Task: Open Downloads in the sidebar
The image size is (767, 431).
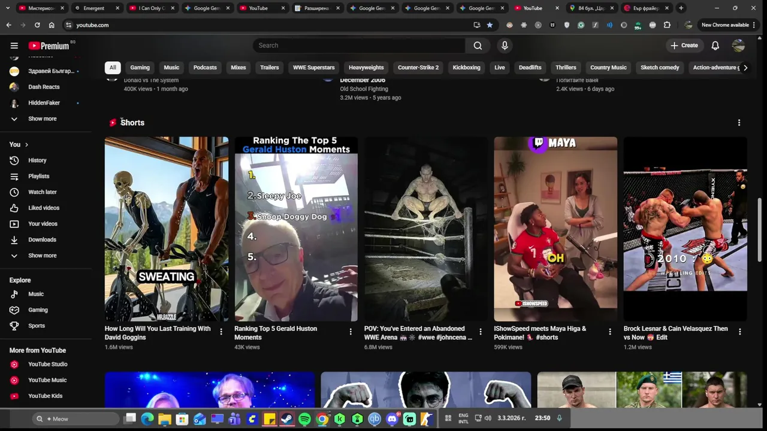Action: click(42, 239)
